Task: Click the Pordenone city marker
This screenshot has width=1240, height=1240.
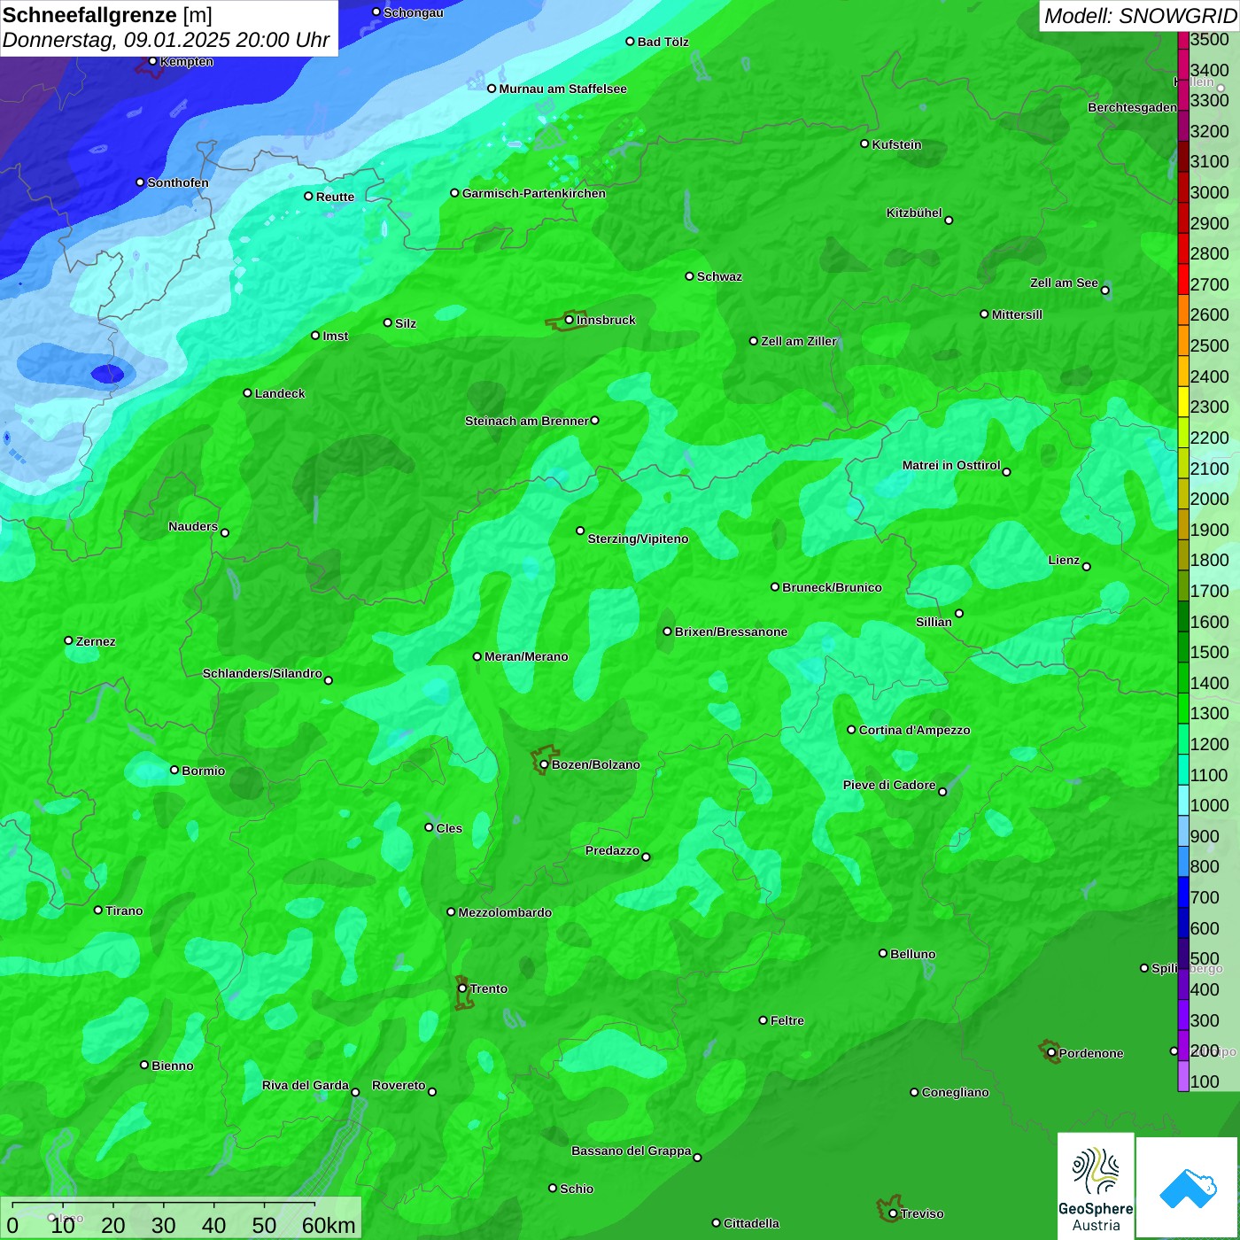Action: [1051, 1053]
